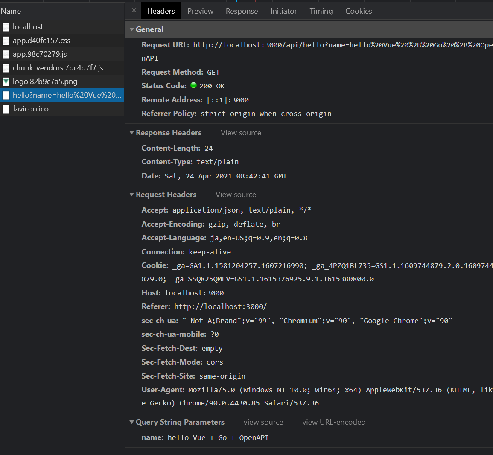Click the script icon beside app.98c70279.js
This screenshot has width=493, height=455.
(6, 54)
